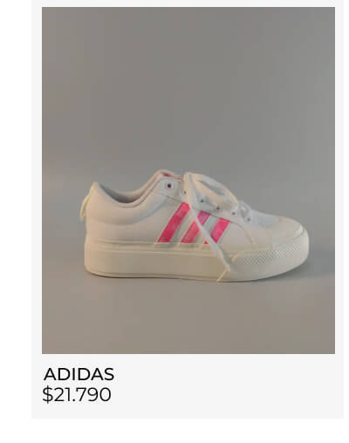Viewport: 349px width, 443px height.
Task: Click the dangling lace end over the sole
Action: 225,266
